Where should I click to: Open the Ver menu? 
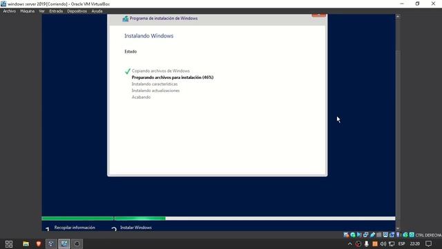(41, 11)
